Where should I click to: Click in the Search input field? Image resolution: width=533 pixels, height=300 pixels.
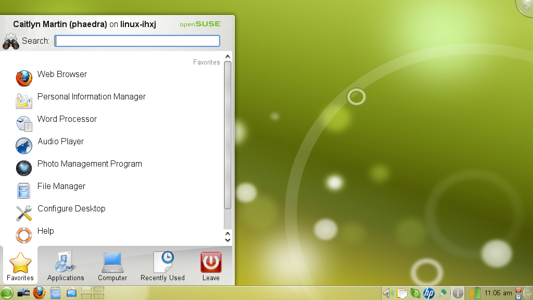tap(137, 41)
